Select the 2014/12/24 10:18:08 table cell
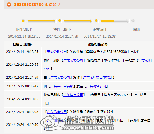154x134 pixels. (x=23, y=112)
